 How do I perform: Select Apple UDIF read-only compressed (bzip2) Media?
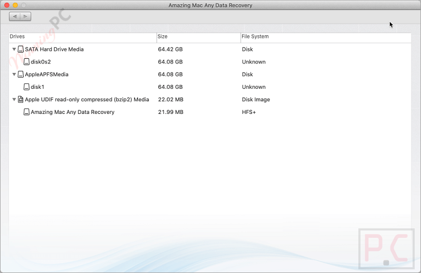tap(210, 100)
